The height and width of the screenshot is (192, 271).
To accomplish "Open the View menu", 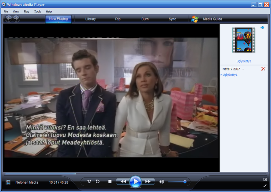I will [16, 11].
